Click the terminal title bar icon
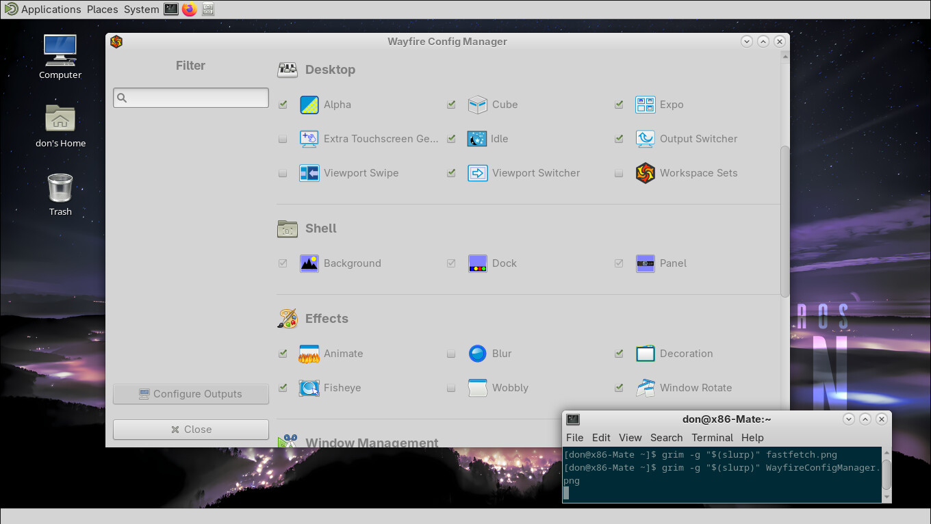 click(x=573, y=419)
